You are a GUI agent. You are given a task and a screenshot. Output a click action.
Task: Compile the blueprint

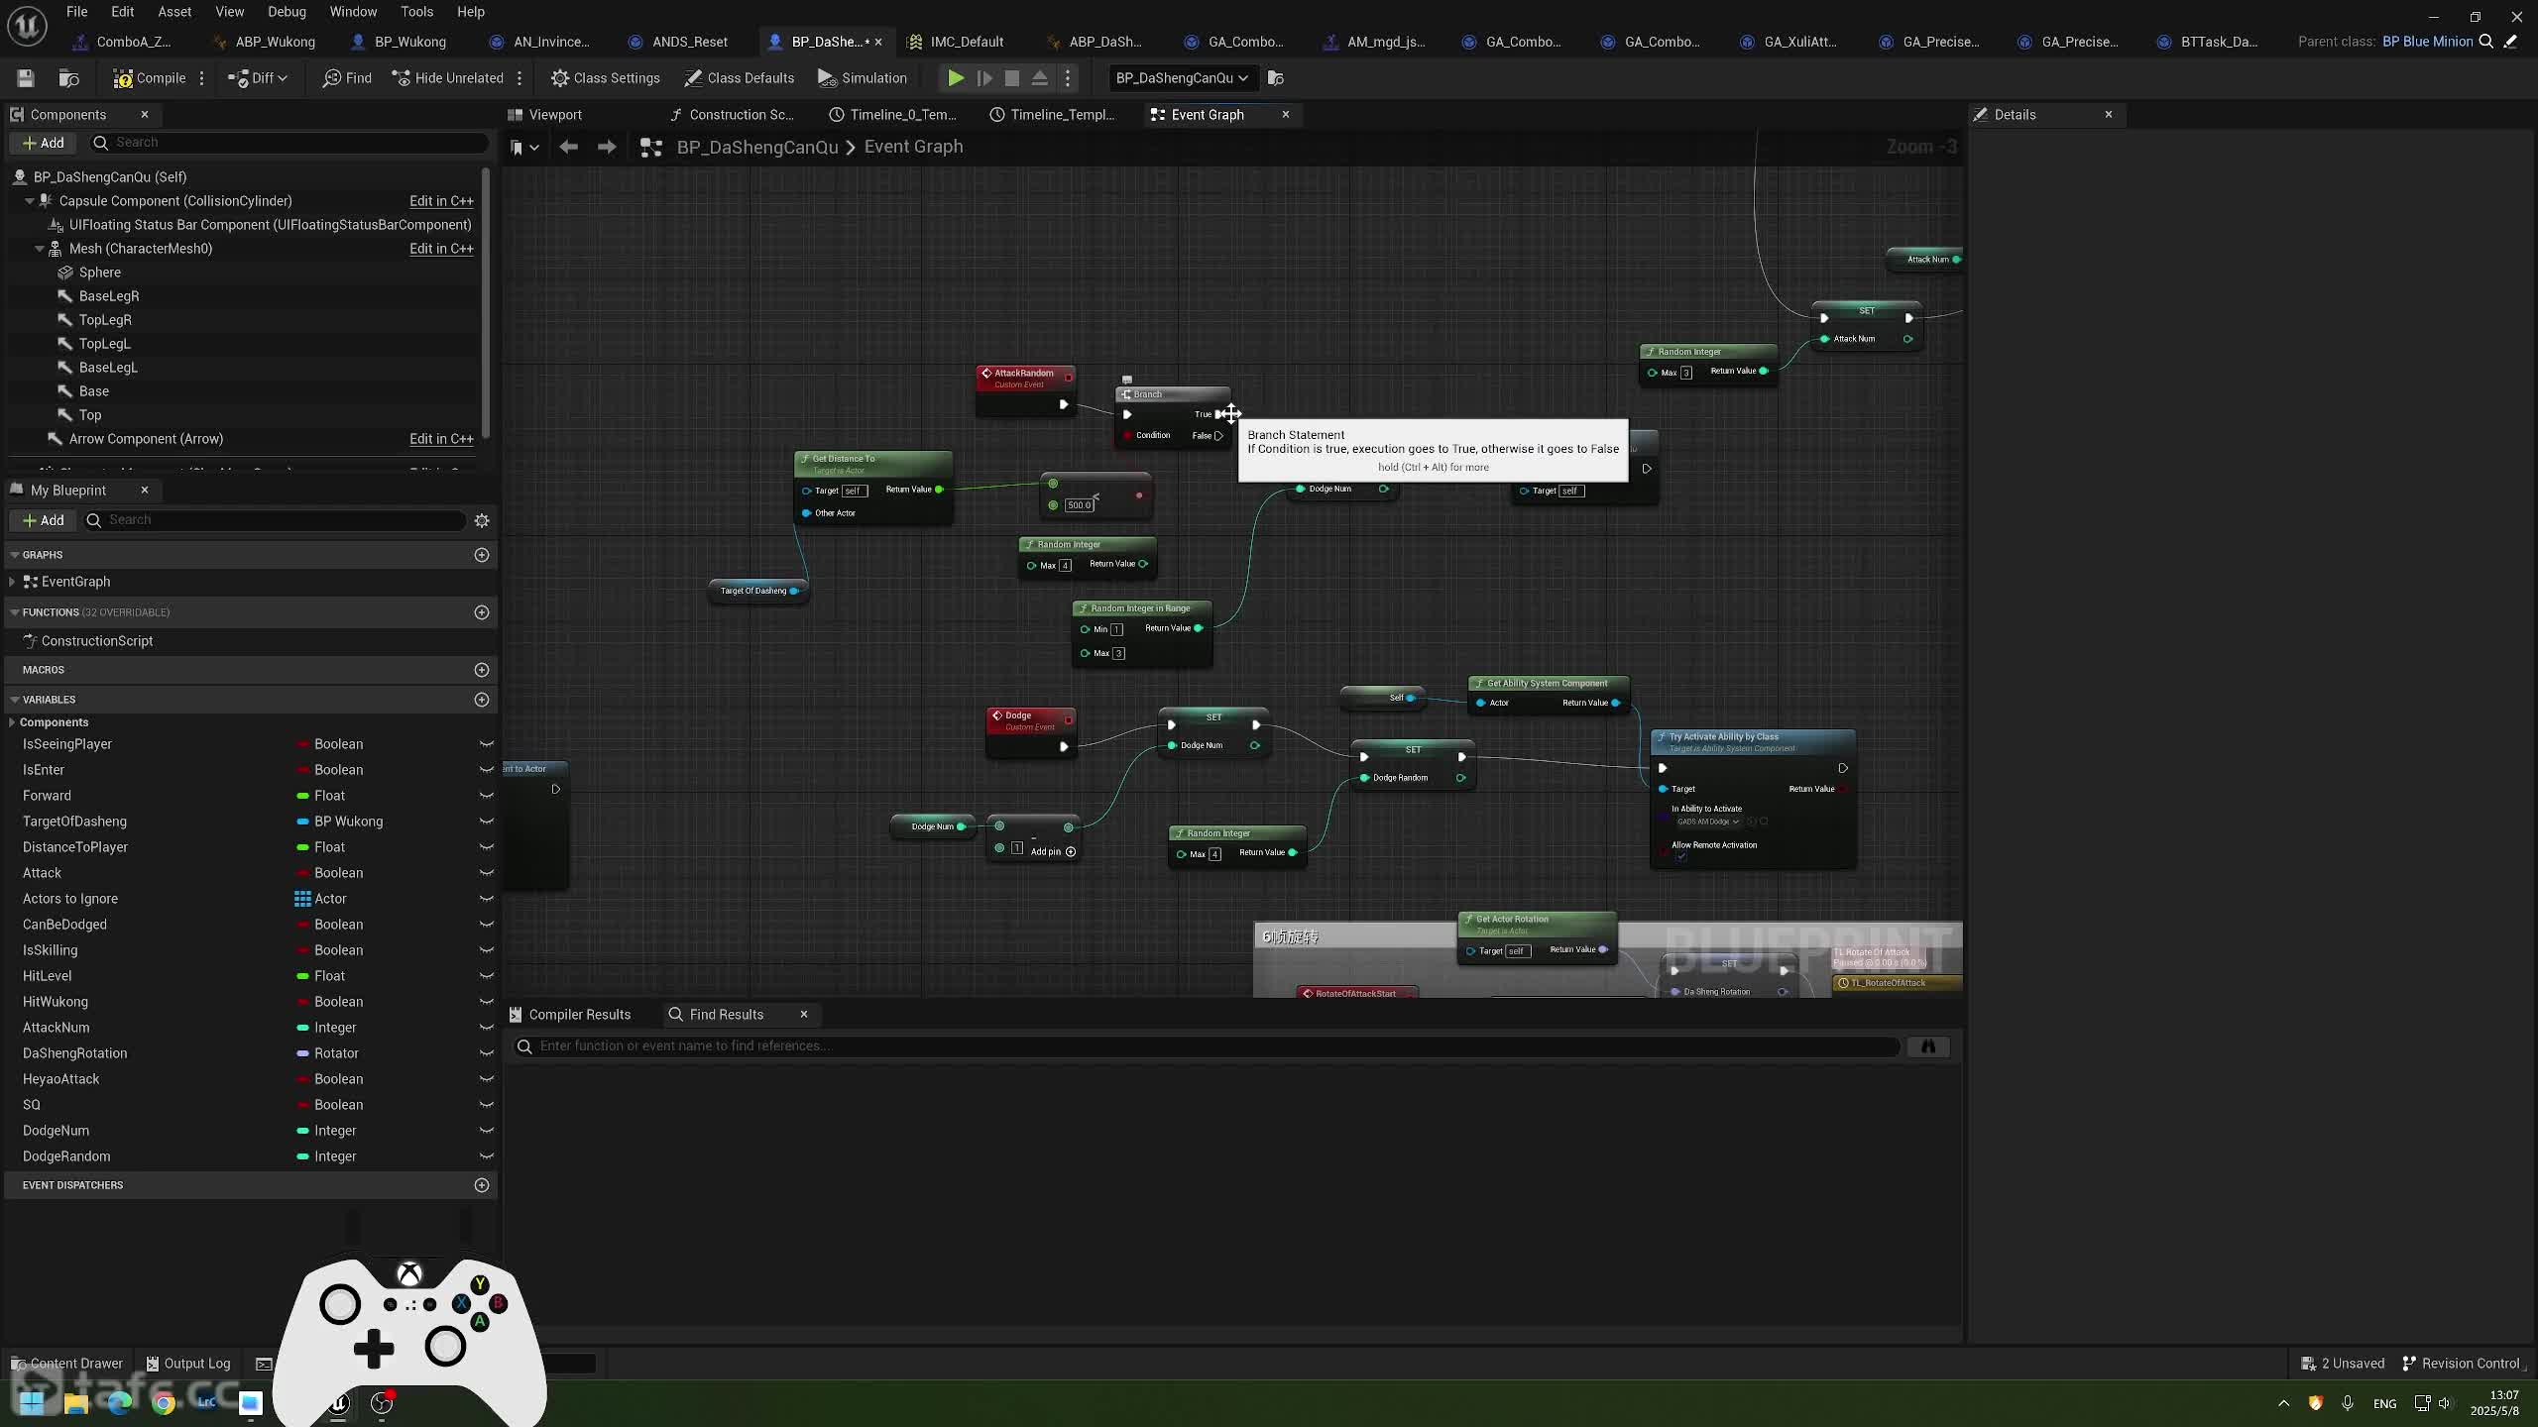click(150, 78)
